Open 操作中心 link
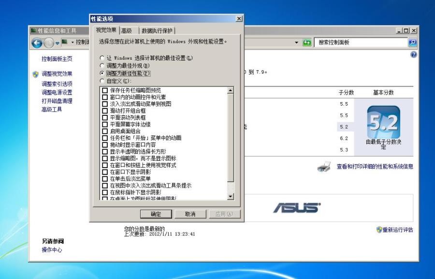Image resolution: width=435 pixels, height=279 pixels. 52,250
